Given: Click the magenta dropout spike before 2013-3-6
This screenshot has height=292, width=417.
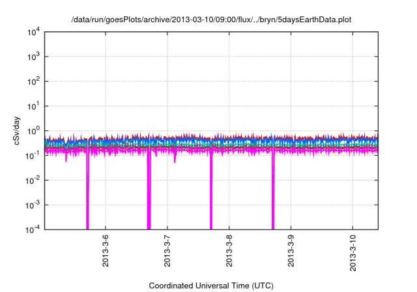Looking at the screenshot, I should [x=87, y=190].
